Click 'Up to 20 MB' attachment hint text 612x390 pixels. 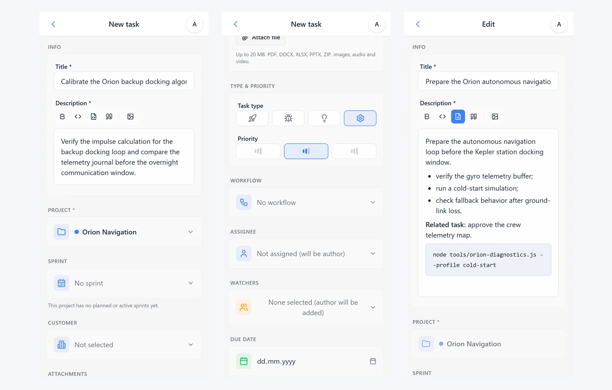pos(306,58)
